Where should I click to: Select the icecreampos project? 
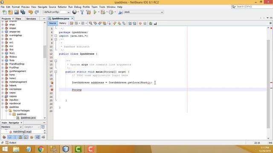coord(15,89)
